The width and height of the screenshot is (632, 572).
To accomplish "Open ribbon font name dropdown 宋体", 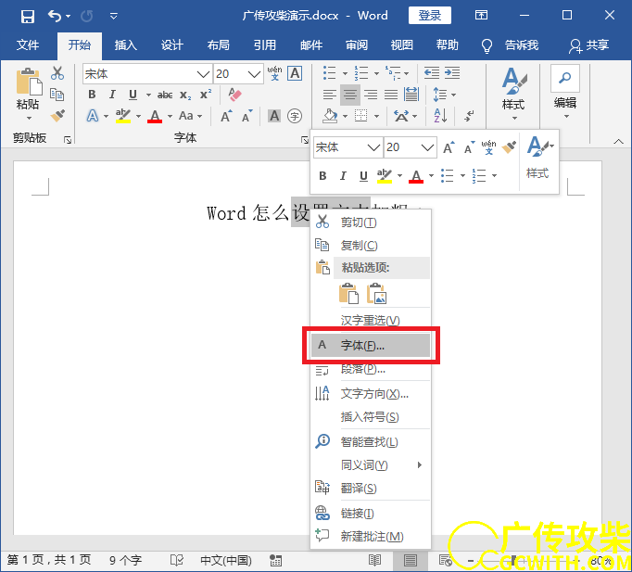I will pos(203,74).
